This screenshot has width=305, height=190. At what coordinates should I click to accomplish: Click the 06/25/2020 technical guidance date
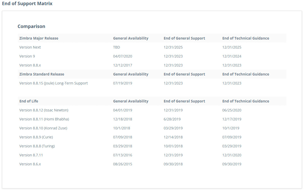click(x=232, y=110)
